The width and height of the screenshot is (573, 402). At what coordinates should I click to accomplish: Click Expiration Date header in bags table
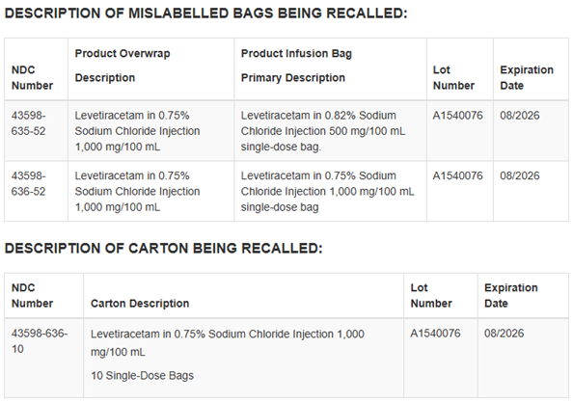(527, 77)
